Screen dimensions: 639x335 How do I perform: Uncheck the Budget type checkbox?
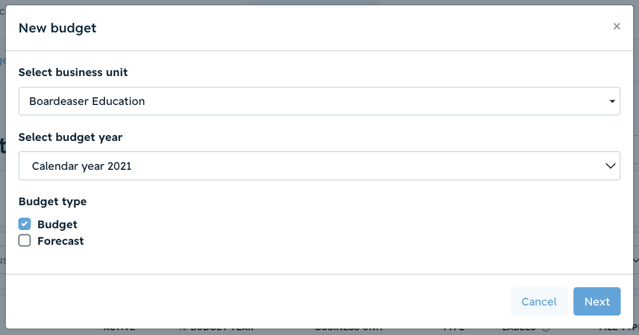click(24, 224)
